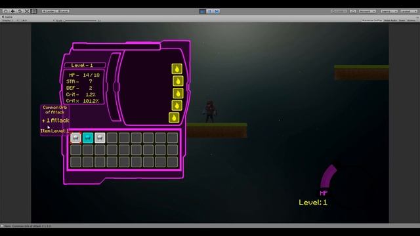Viewport: 420px width, 236px height.
Task: Click the empty title bar of the inventory panel
Action: (x=117, y=47)
